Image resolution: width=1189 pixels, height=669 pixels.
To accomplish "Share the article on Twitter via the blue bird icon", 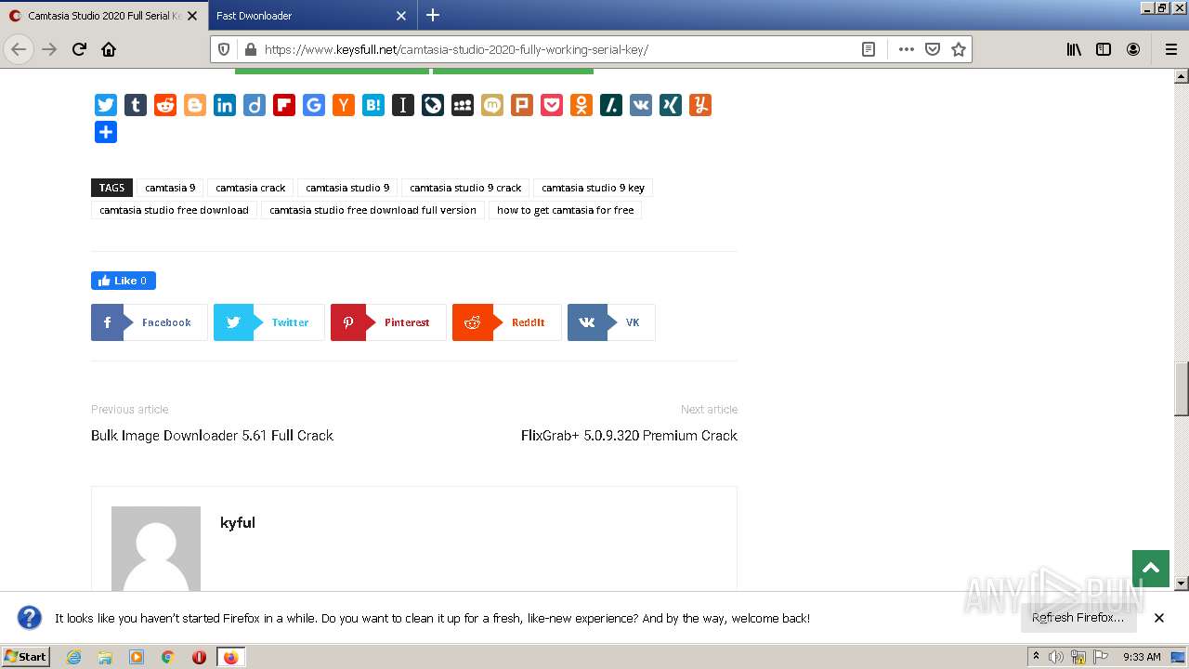I will (106, 105).
